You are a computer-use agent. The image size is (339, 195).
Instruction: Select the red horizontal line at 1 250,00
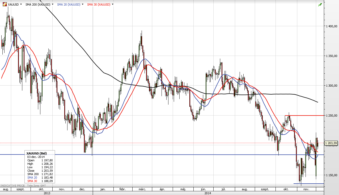(x=304, y=116)
